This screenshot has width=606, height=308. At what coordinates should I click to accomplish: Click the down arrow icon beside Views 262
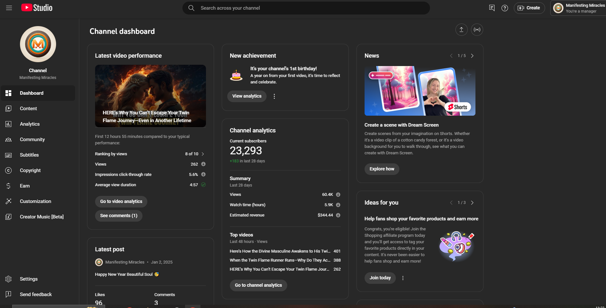pos(203,164)
